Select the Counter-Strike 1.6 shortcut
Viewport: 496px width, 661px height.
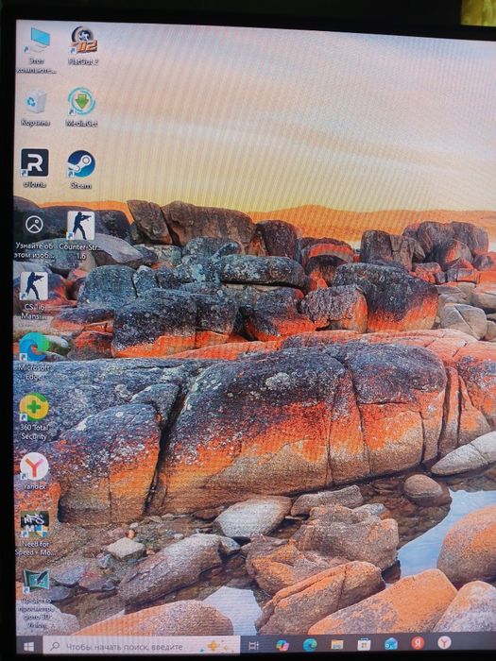[x=80, y=234]
